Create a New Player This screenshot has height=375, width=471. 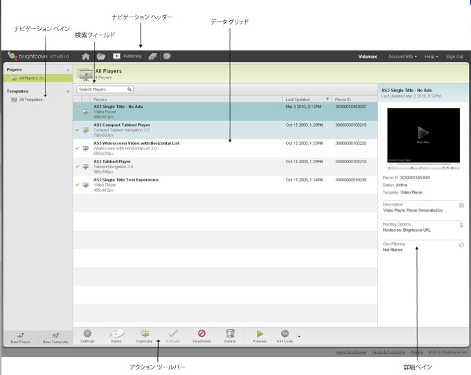(20, 338)
